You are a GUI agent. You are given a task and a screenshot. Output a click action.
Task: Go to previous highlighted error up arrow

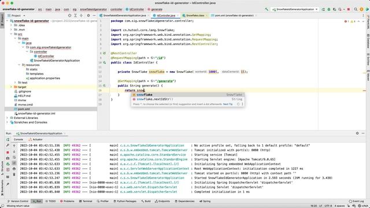(358, 21)
